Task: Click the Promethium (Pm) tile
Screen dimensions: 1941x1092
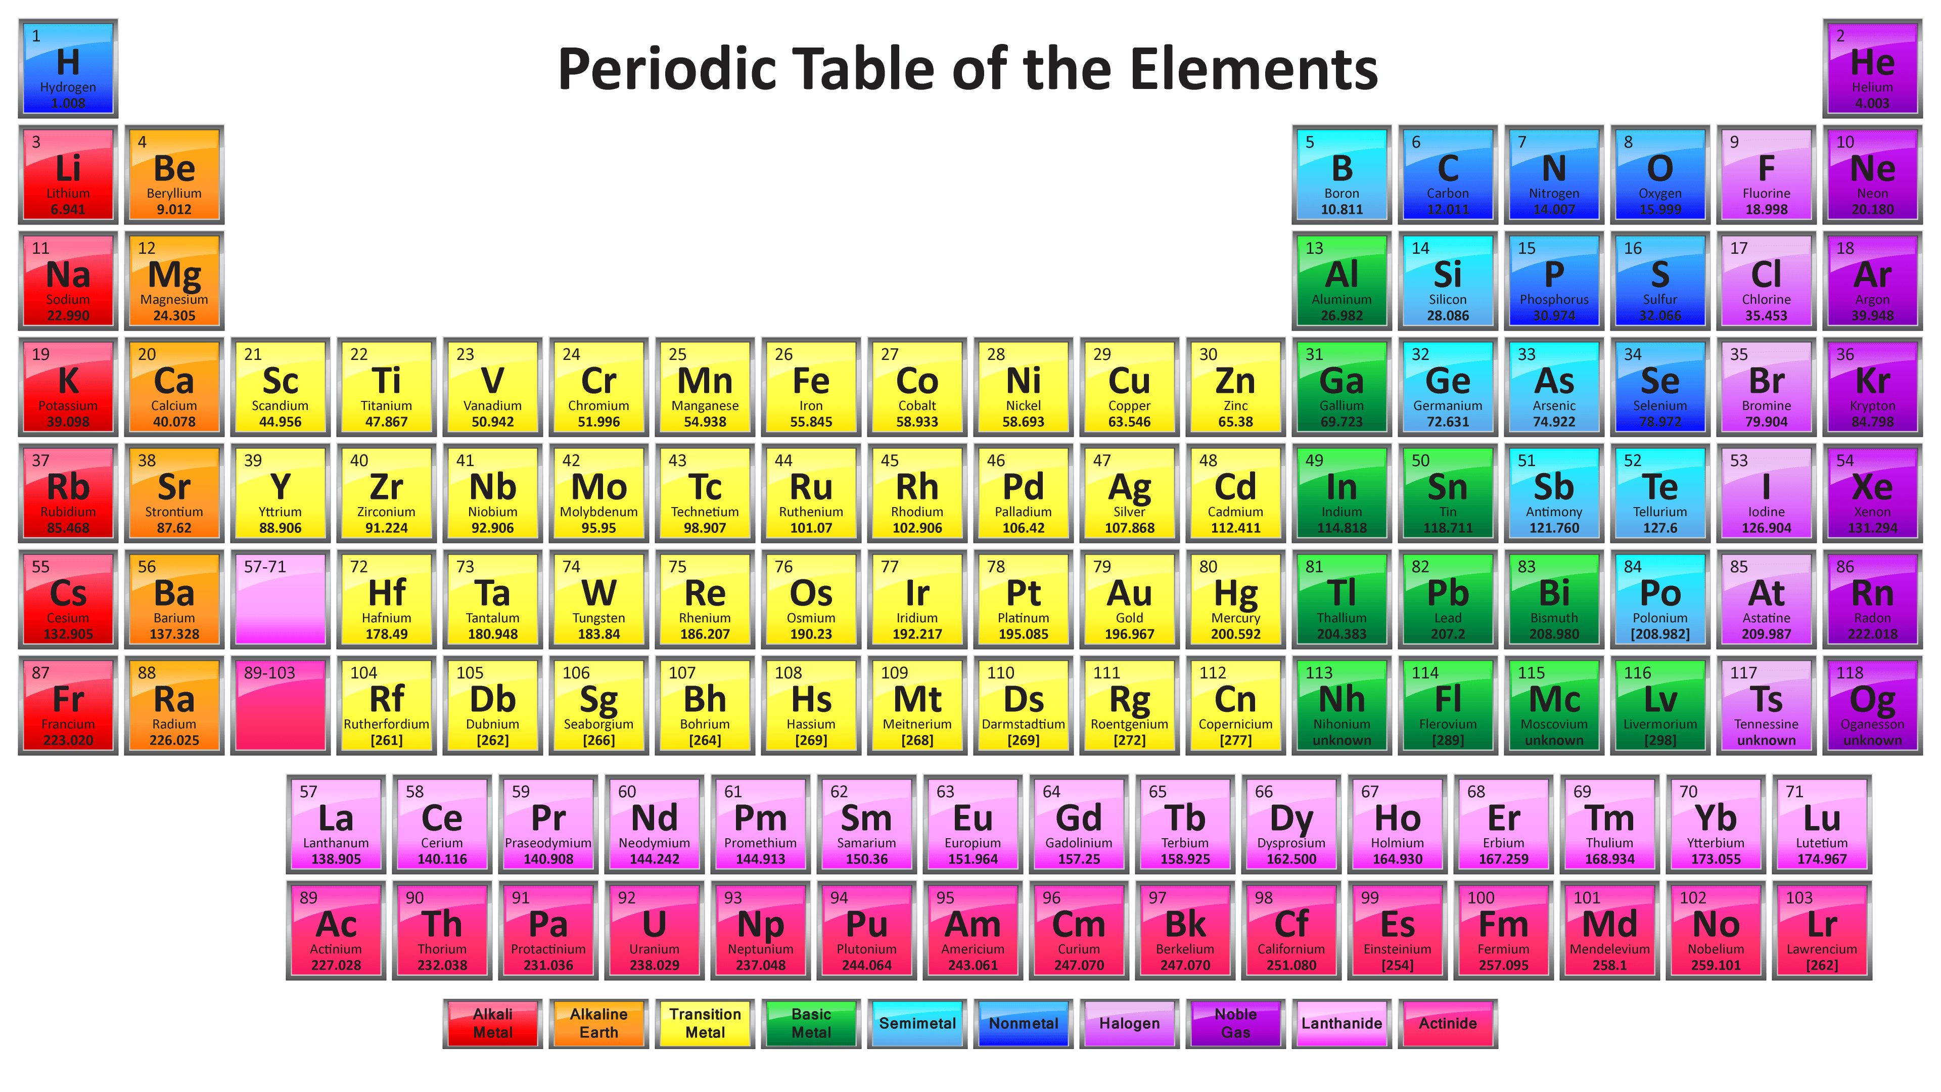Action: coord(760,825)
